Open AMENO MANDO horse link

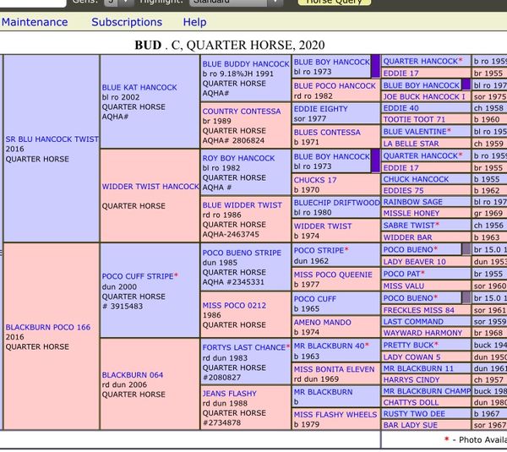323,323
